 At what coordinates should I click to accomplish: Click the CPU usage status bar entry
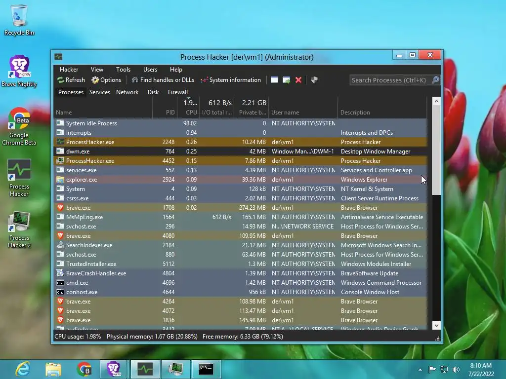tap(78, 337)
